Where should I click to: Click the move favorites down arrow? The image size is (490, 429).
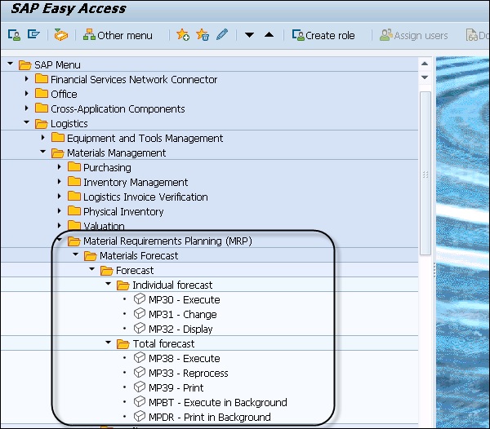[x=249, y=36]
